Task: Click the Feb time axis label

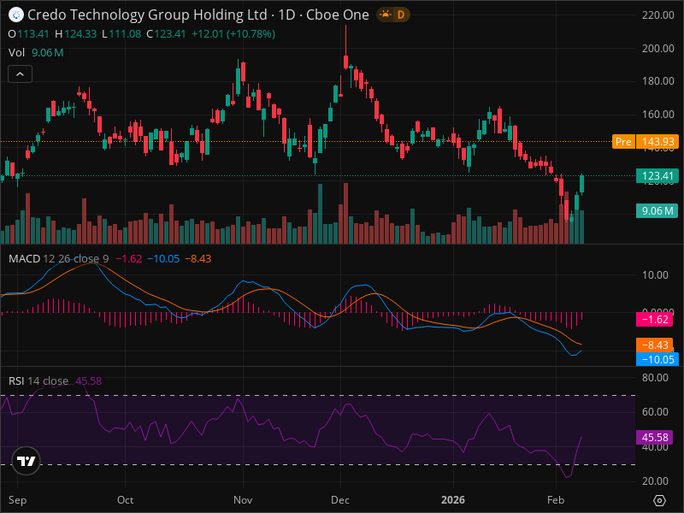Action: tap(556, 500)
